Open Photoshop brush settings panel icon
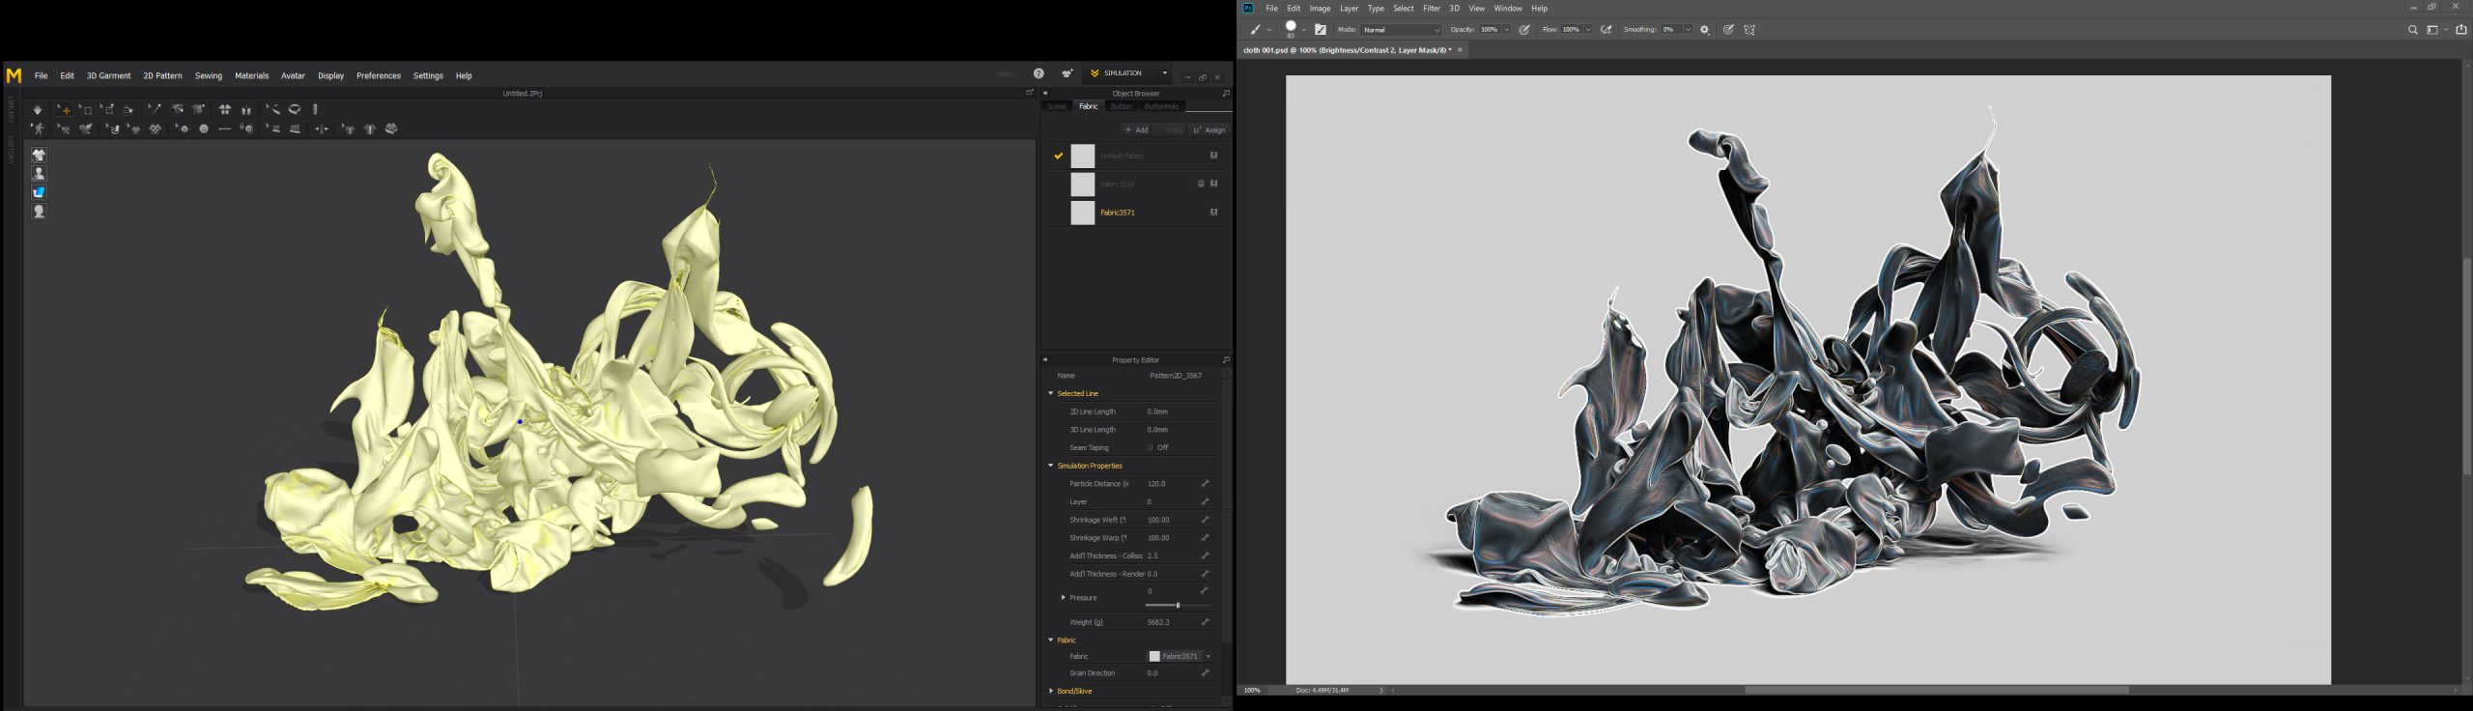 1321,30
